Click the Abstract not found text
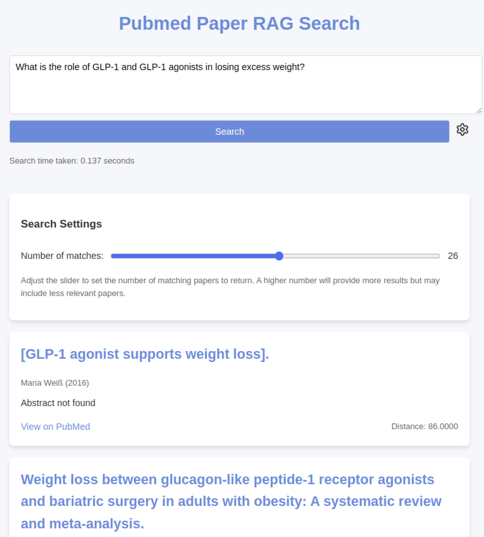This screenshot has width=484, height=537. click(x=58, y=403)
